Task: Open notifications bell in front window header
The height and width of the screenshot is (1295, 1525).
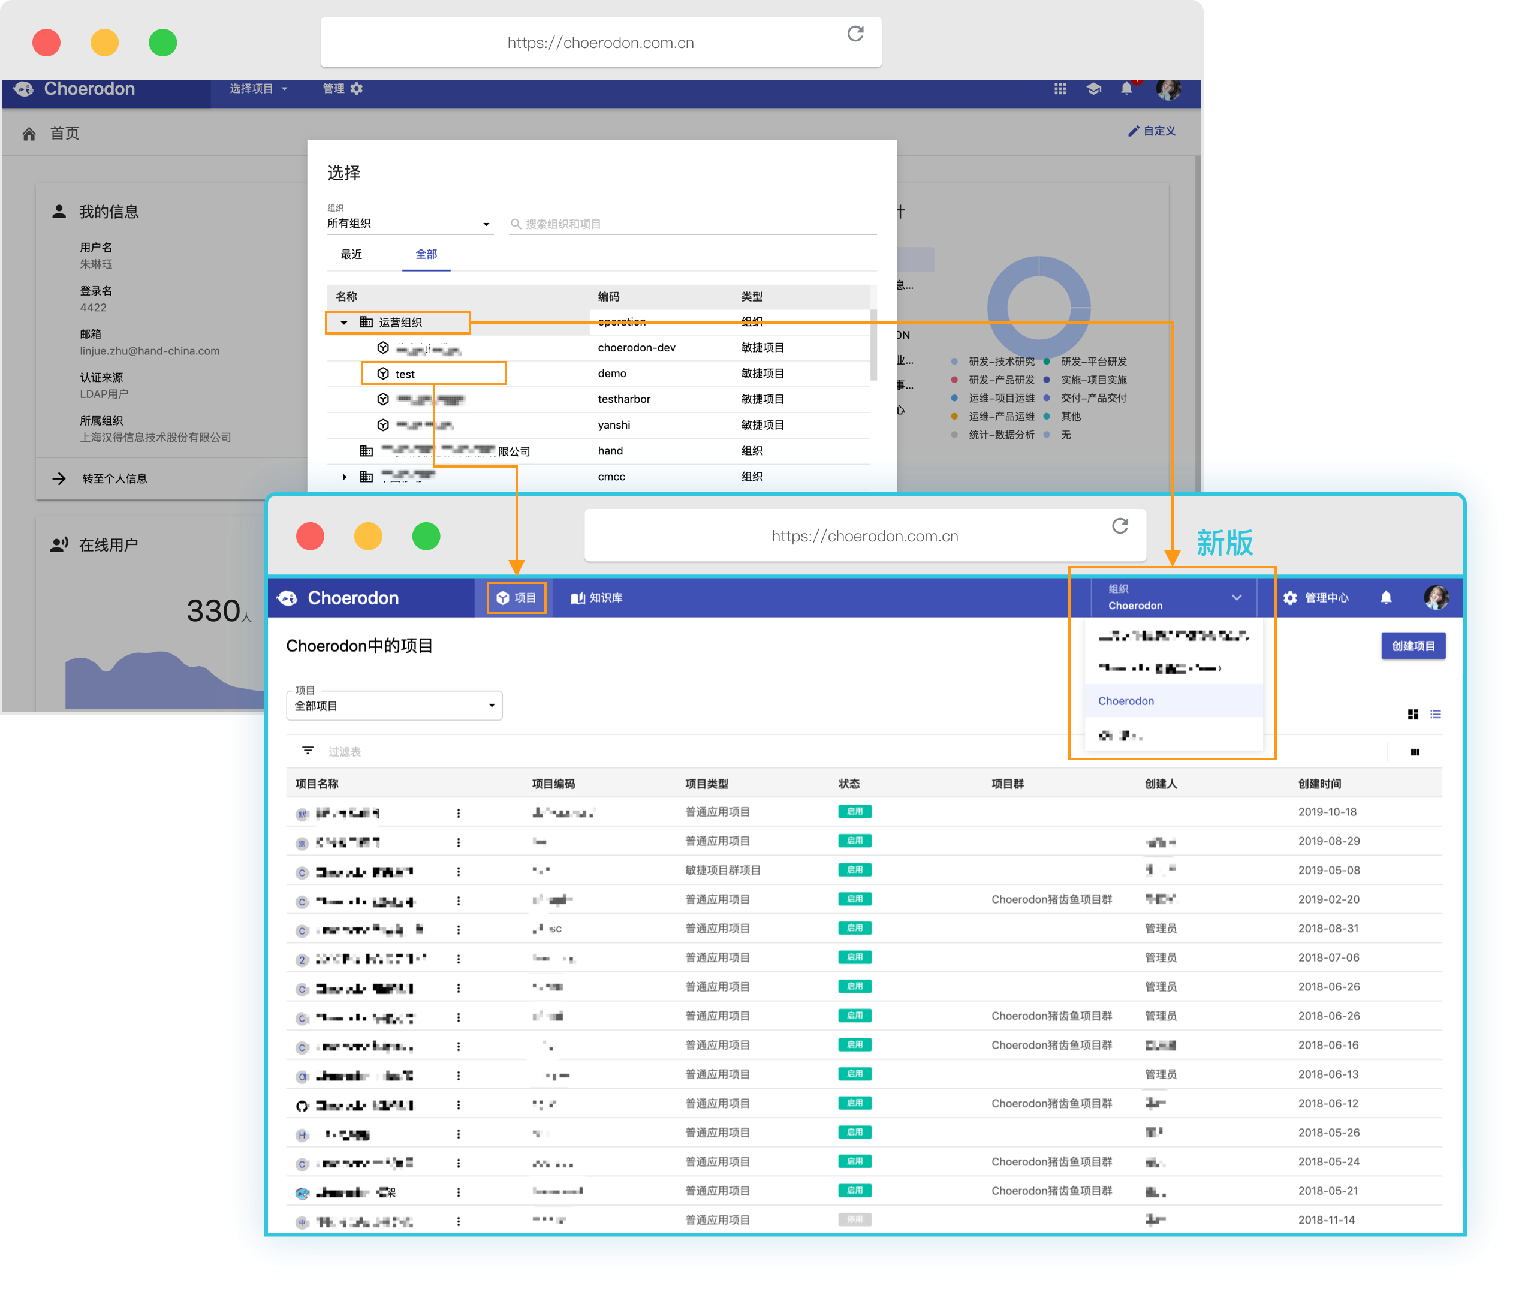Action: (x=1385, y=598)
